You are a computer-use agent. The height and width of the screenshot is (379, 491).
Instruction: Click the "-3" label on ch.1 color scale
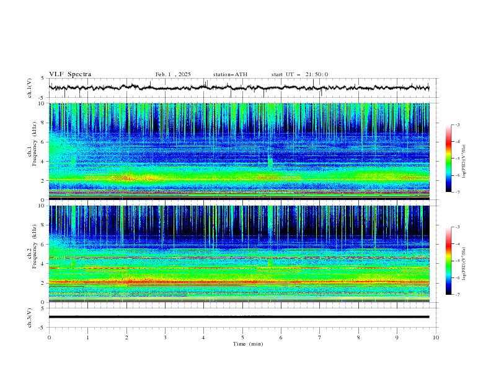pyautogui.click(x=457, y=124)
